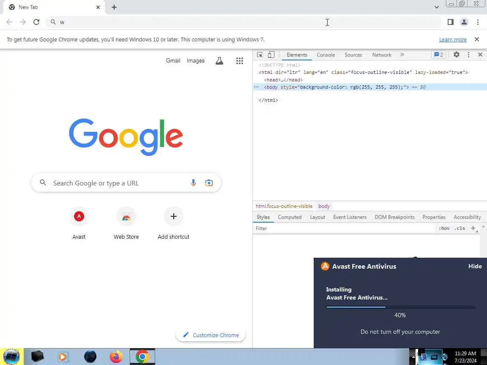Click the closing html tag

pyautogui.click(x=268, y=100)
